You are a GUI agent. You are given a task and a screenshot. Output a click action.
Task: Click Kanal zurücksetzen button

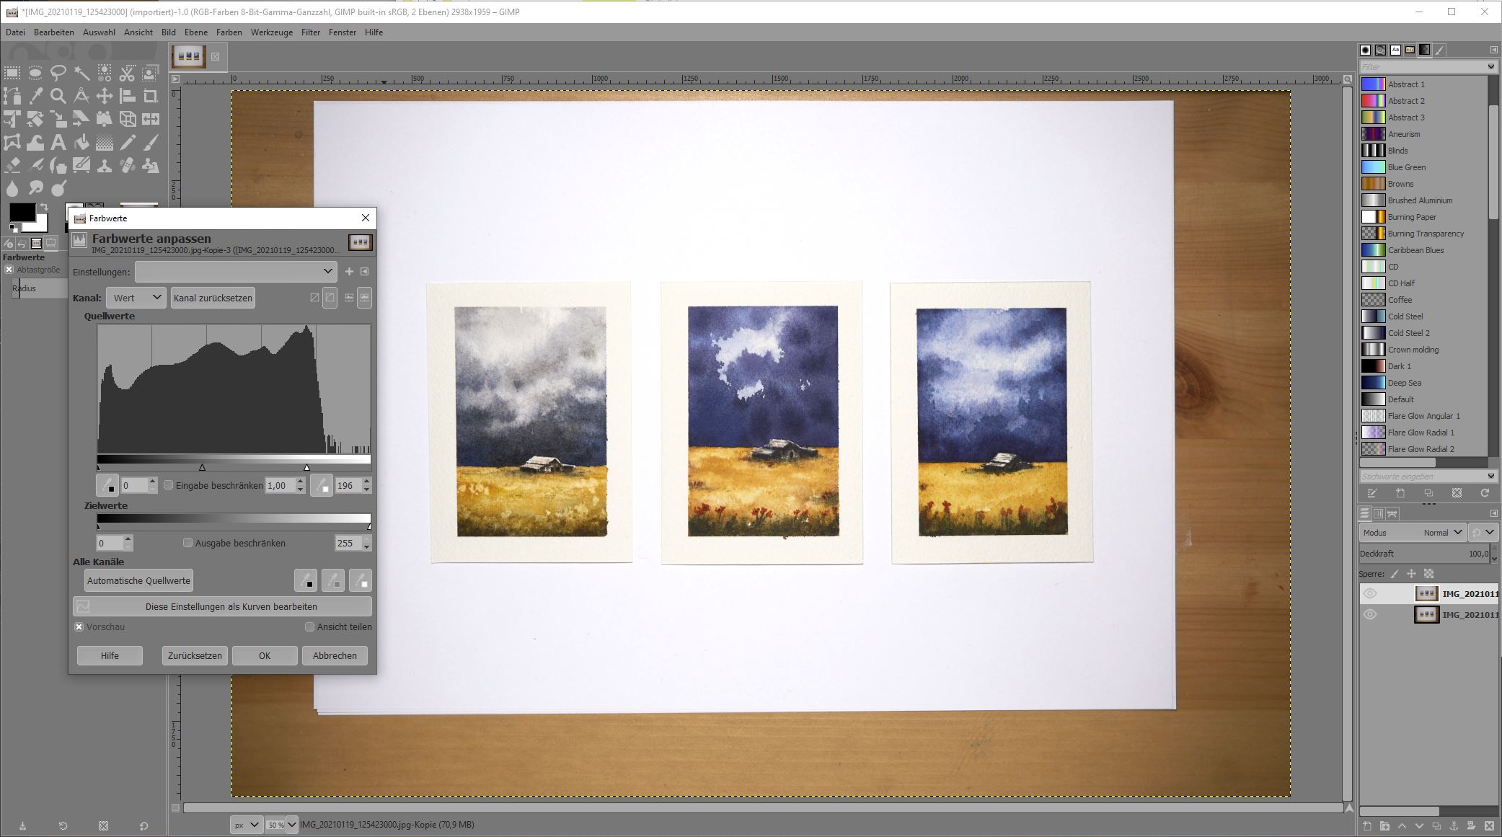point(213,298)
